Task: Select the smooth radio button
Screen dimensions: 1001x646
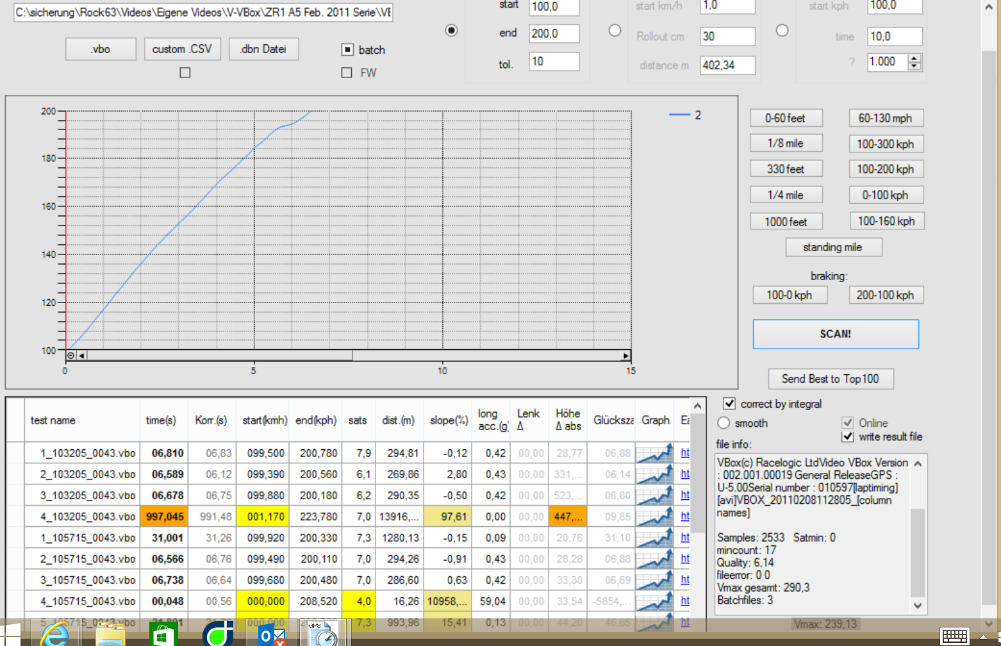Action: pyautogui.click(x=724, y=423)
